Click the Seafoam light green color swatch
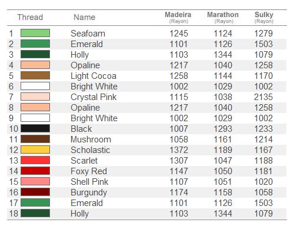The image size is (294, 226). 35,33
